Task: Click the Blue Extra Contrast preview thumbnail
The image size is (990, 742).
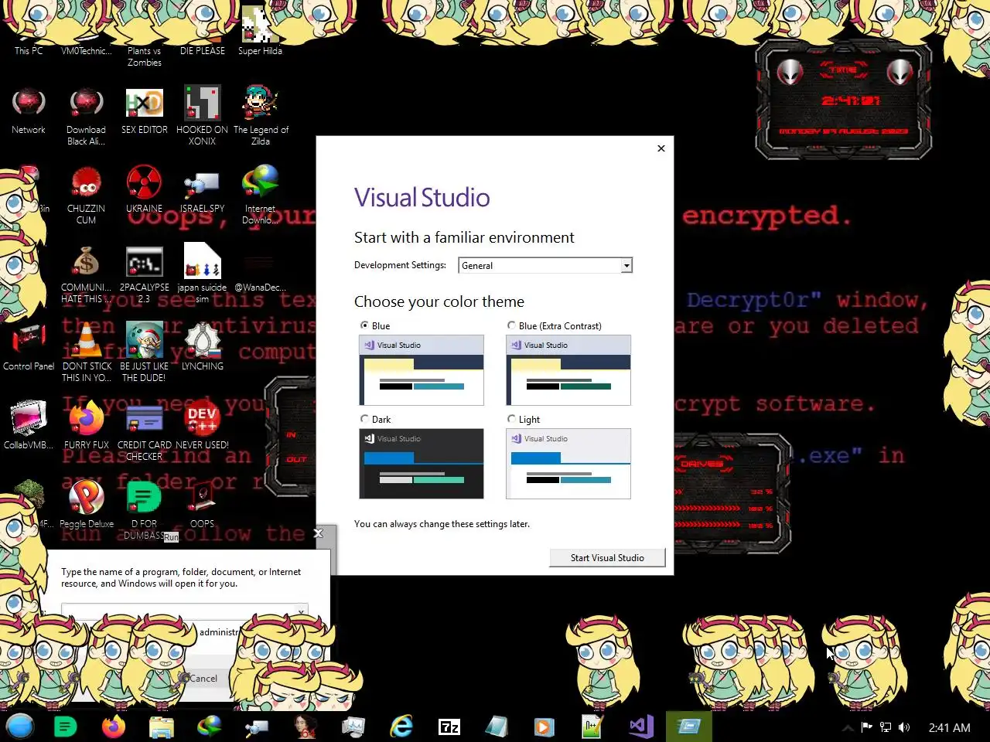Action: [568, 370]
